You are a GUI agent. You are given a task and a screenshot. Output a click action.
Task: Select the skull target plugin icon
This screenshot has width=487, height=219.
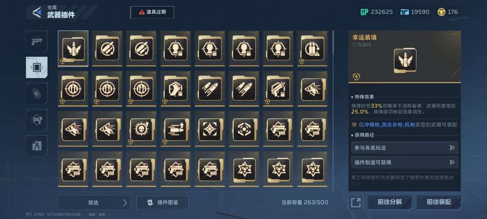coord(142,129)
